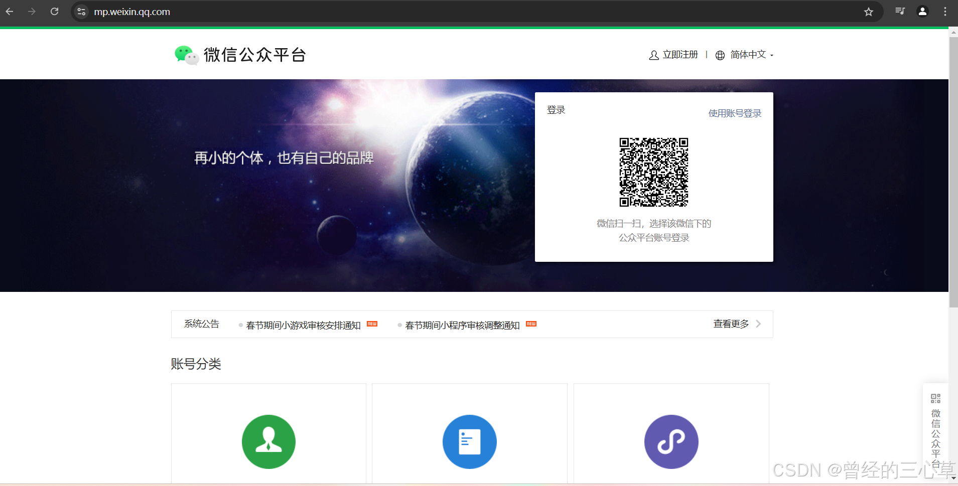The height and width of the screenshot is (486, 958).
Task: Click the purple mini program icon
Action: tap(671, 442)
